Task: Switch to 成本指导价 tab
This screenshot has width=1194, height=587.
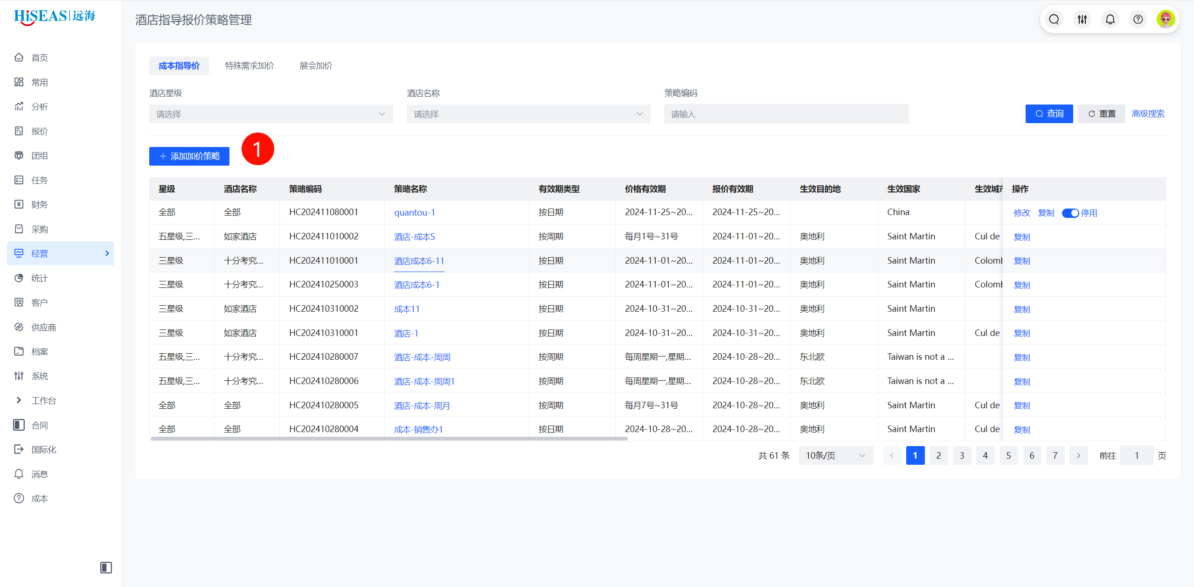Action: (179, 66)
